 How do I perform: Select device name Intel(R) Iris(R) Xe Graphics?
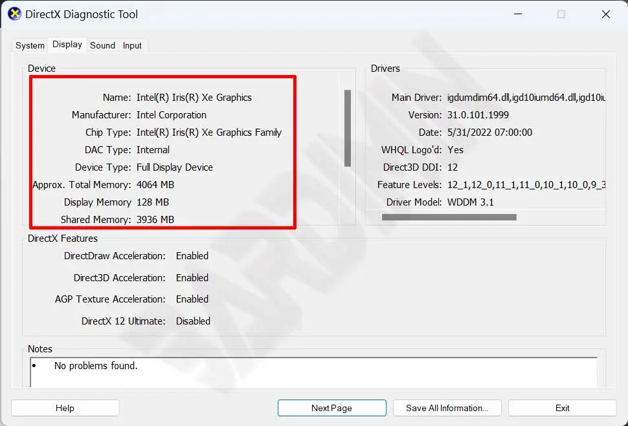click(x=194, y=98)
